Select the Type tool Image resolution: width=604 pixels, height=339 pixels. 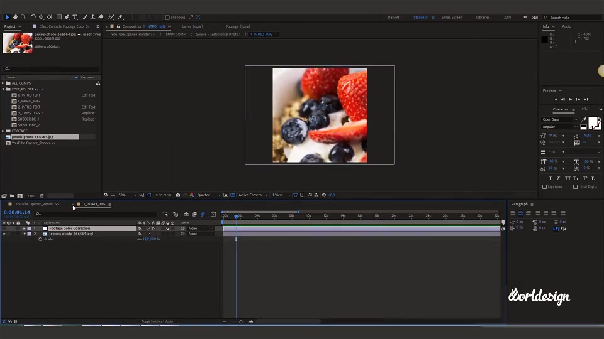pyautogui.click(x=75, y=18)
